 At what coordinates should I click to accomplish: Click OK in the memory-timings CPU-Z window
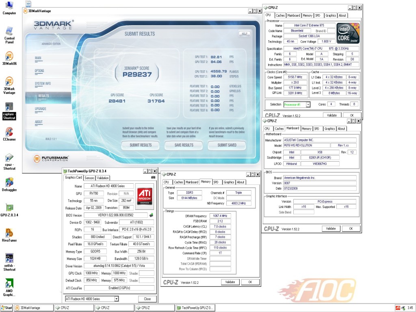pos(250,282)
